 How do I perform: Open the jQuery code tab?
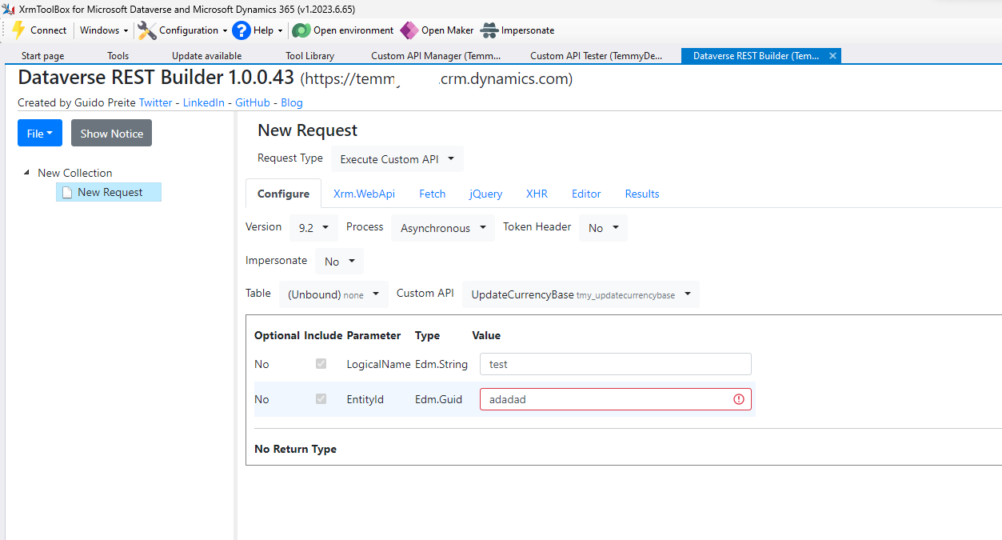(486, 194)
